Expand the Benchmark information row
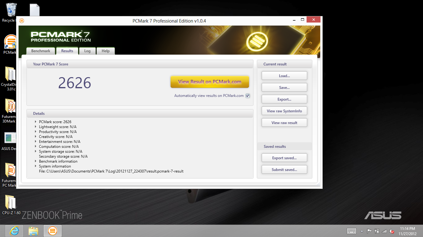 tap(36, 161)
